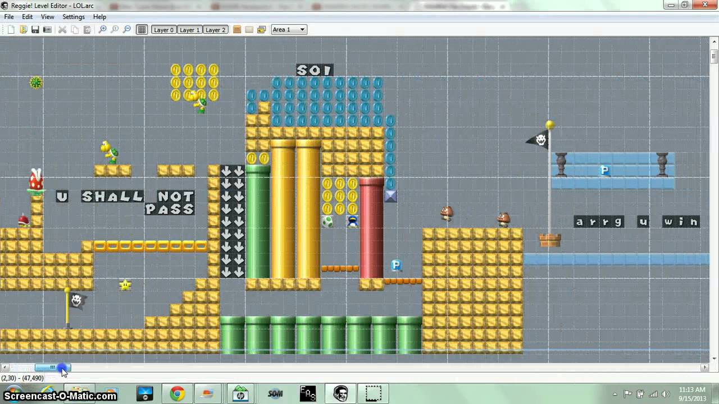The width and height of the screenshot is (719, 404).
Task: Toggle Layer 2 visibility
Action: point(215,30)
